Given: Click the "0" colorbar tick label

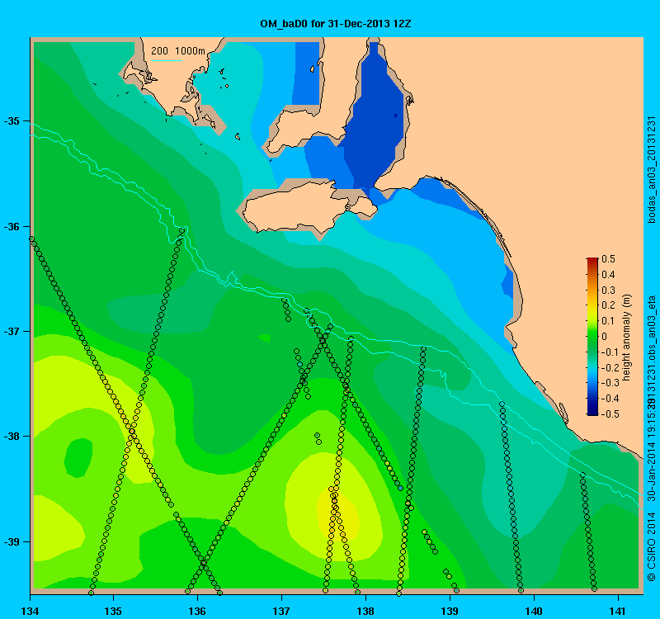Looking at the screenshot, I should (x=605, y=337).
